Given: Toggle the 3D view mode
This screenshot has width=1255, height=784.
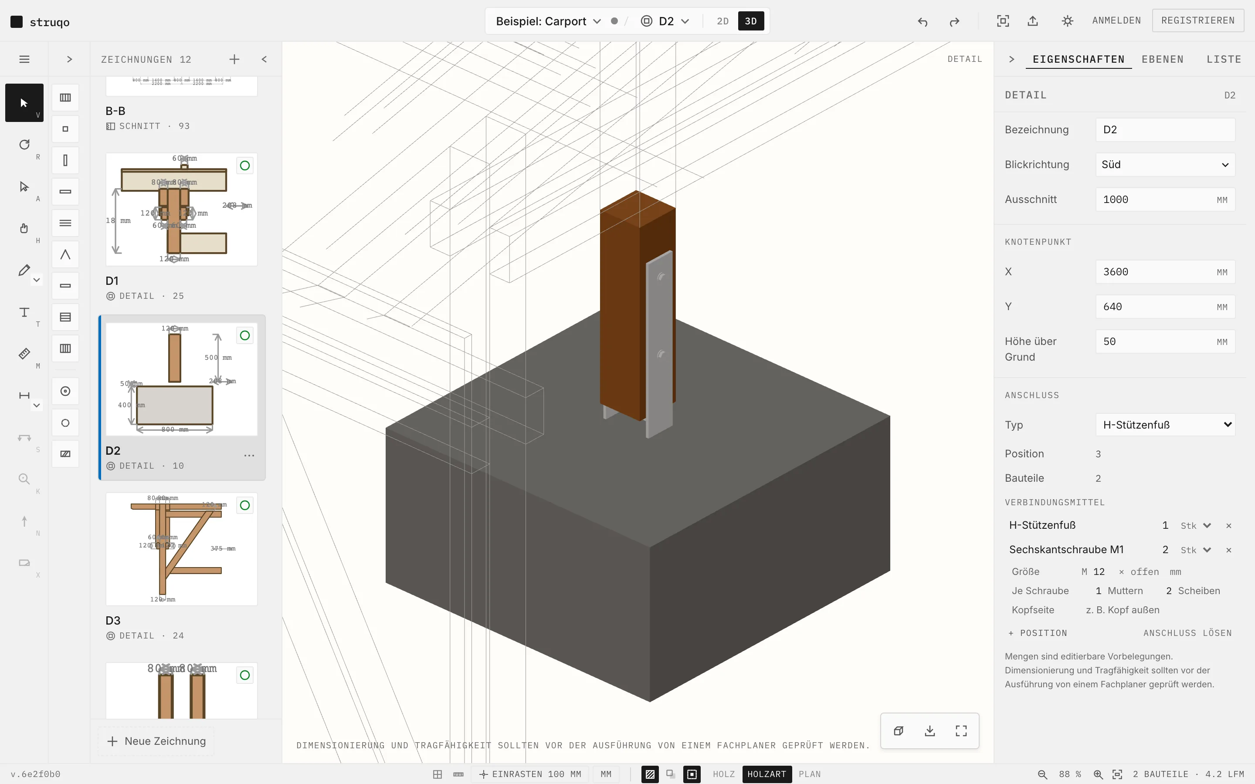Looking at the screenshot, I should coord(750,21).
